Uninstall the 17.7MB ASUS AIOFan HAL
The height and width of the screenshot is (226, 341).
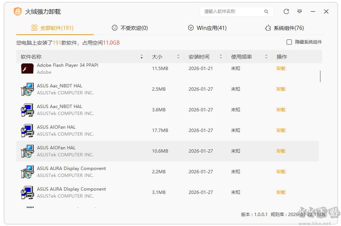coord(281,131)
